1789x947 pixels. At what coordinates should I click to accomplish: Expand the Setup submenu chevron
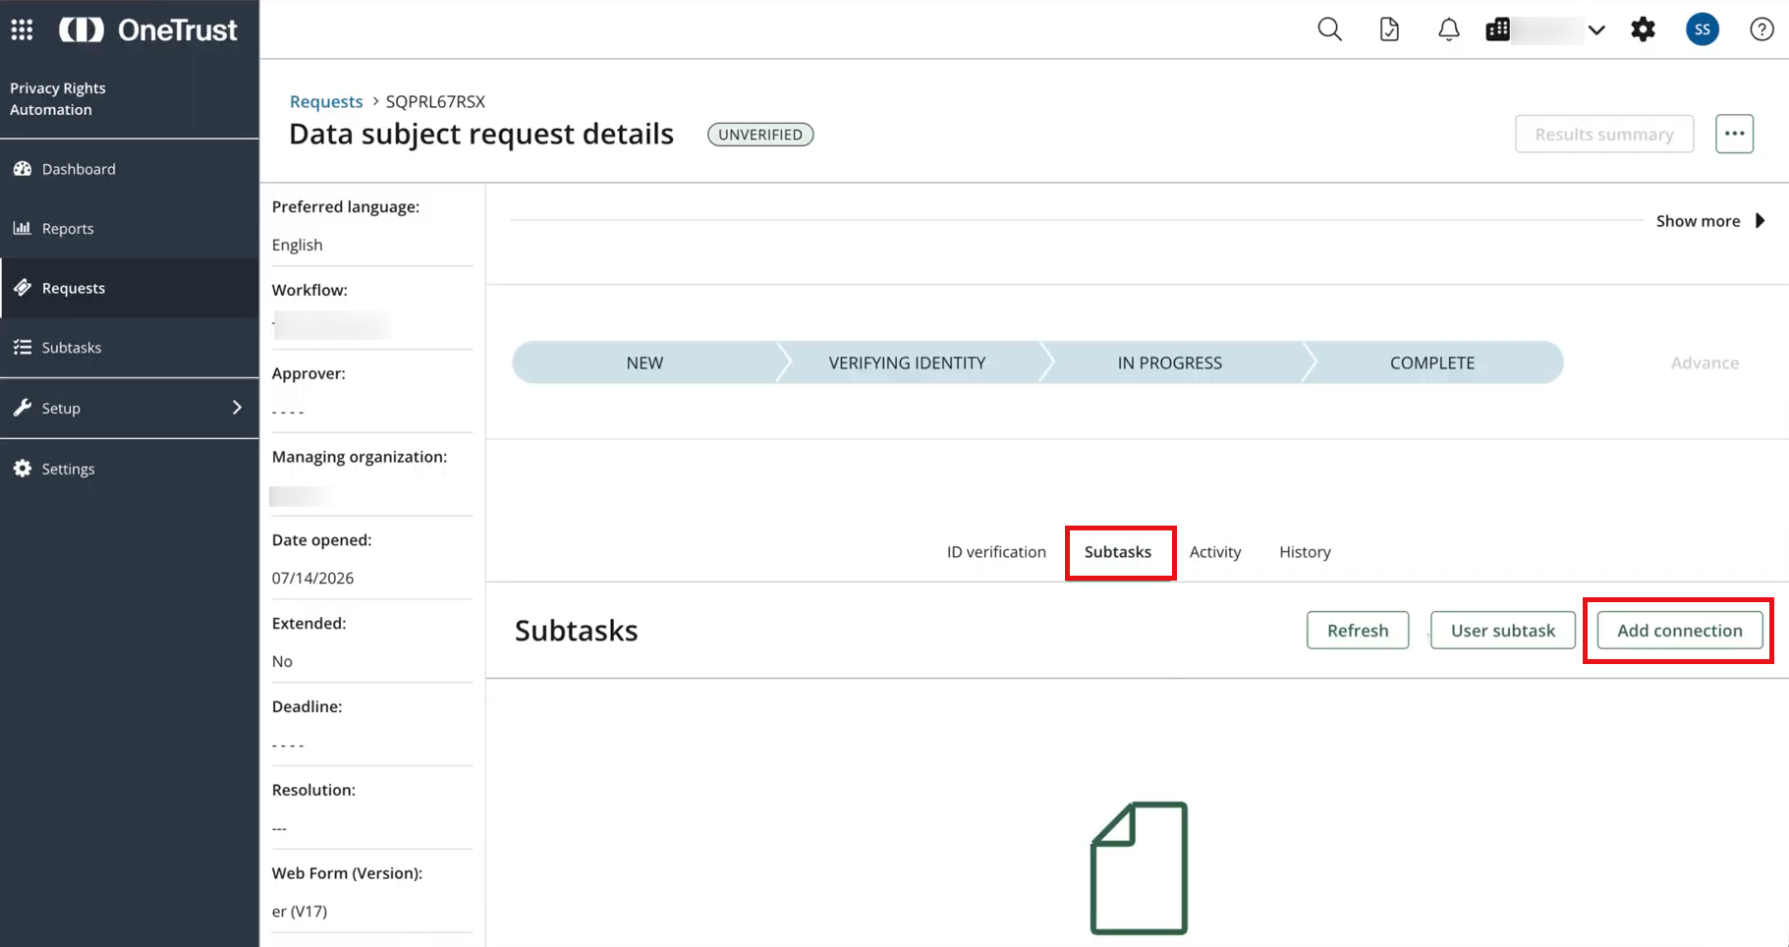click(x=237, y=408)
